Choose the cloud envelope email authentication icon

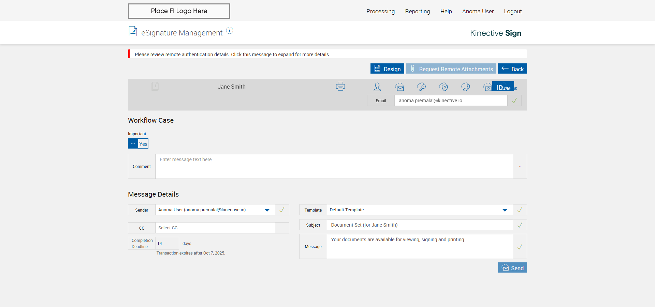[399, 87]
